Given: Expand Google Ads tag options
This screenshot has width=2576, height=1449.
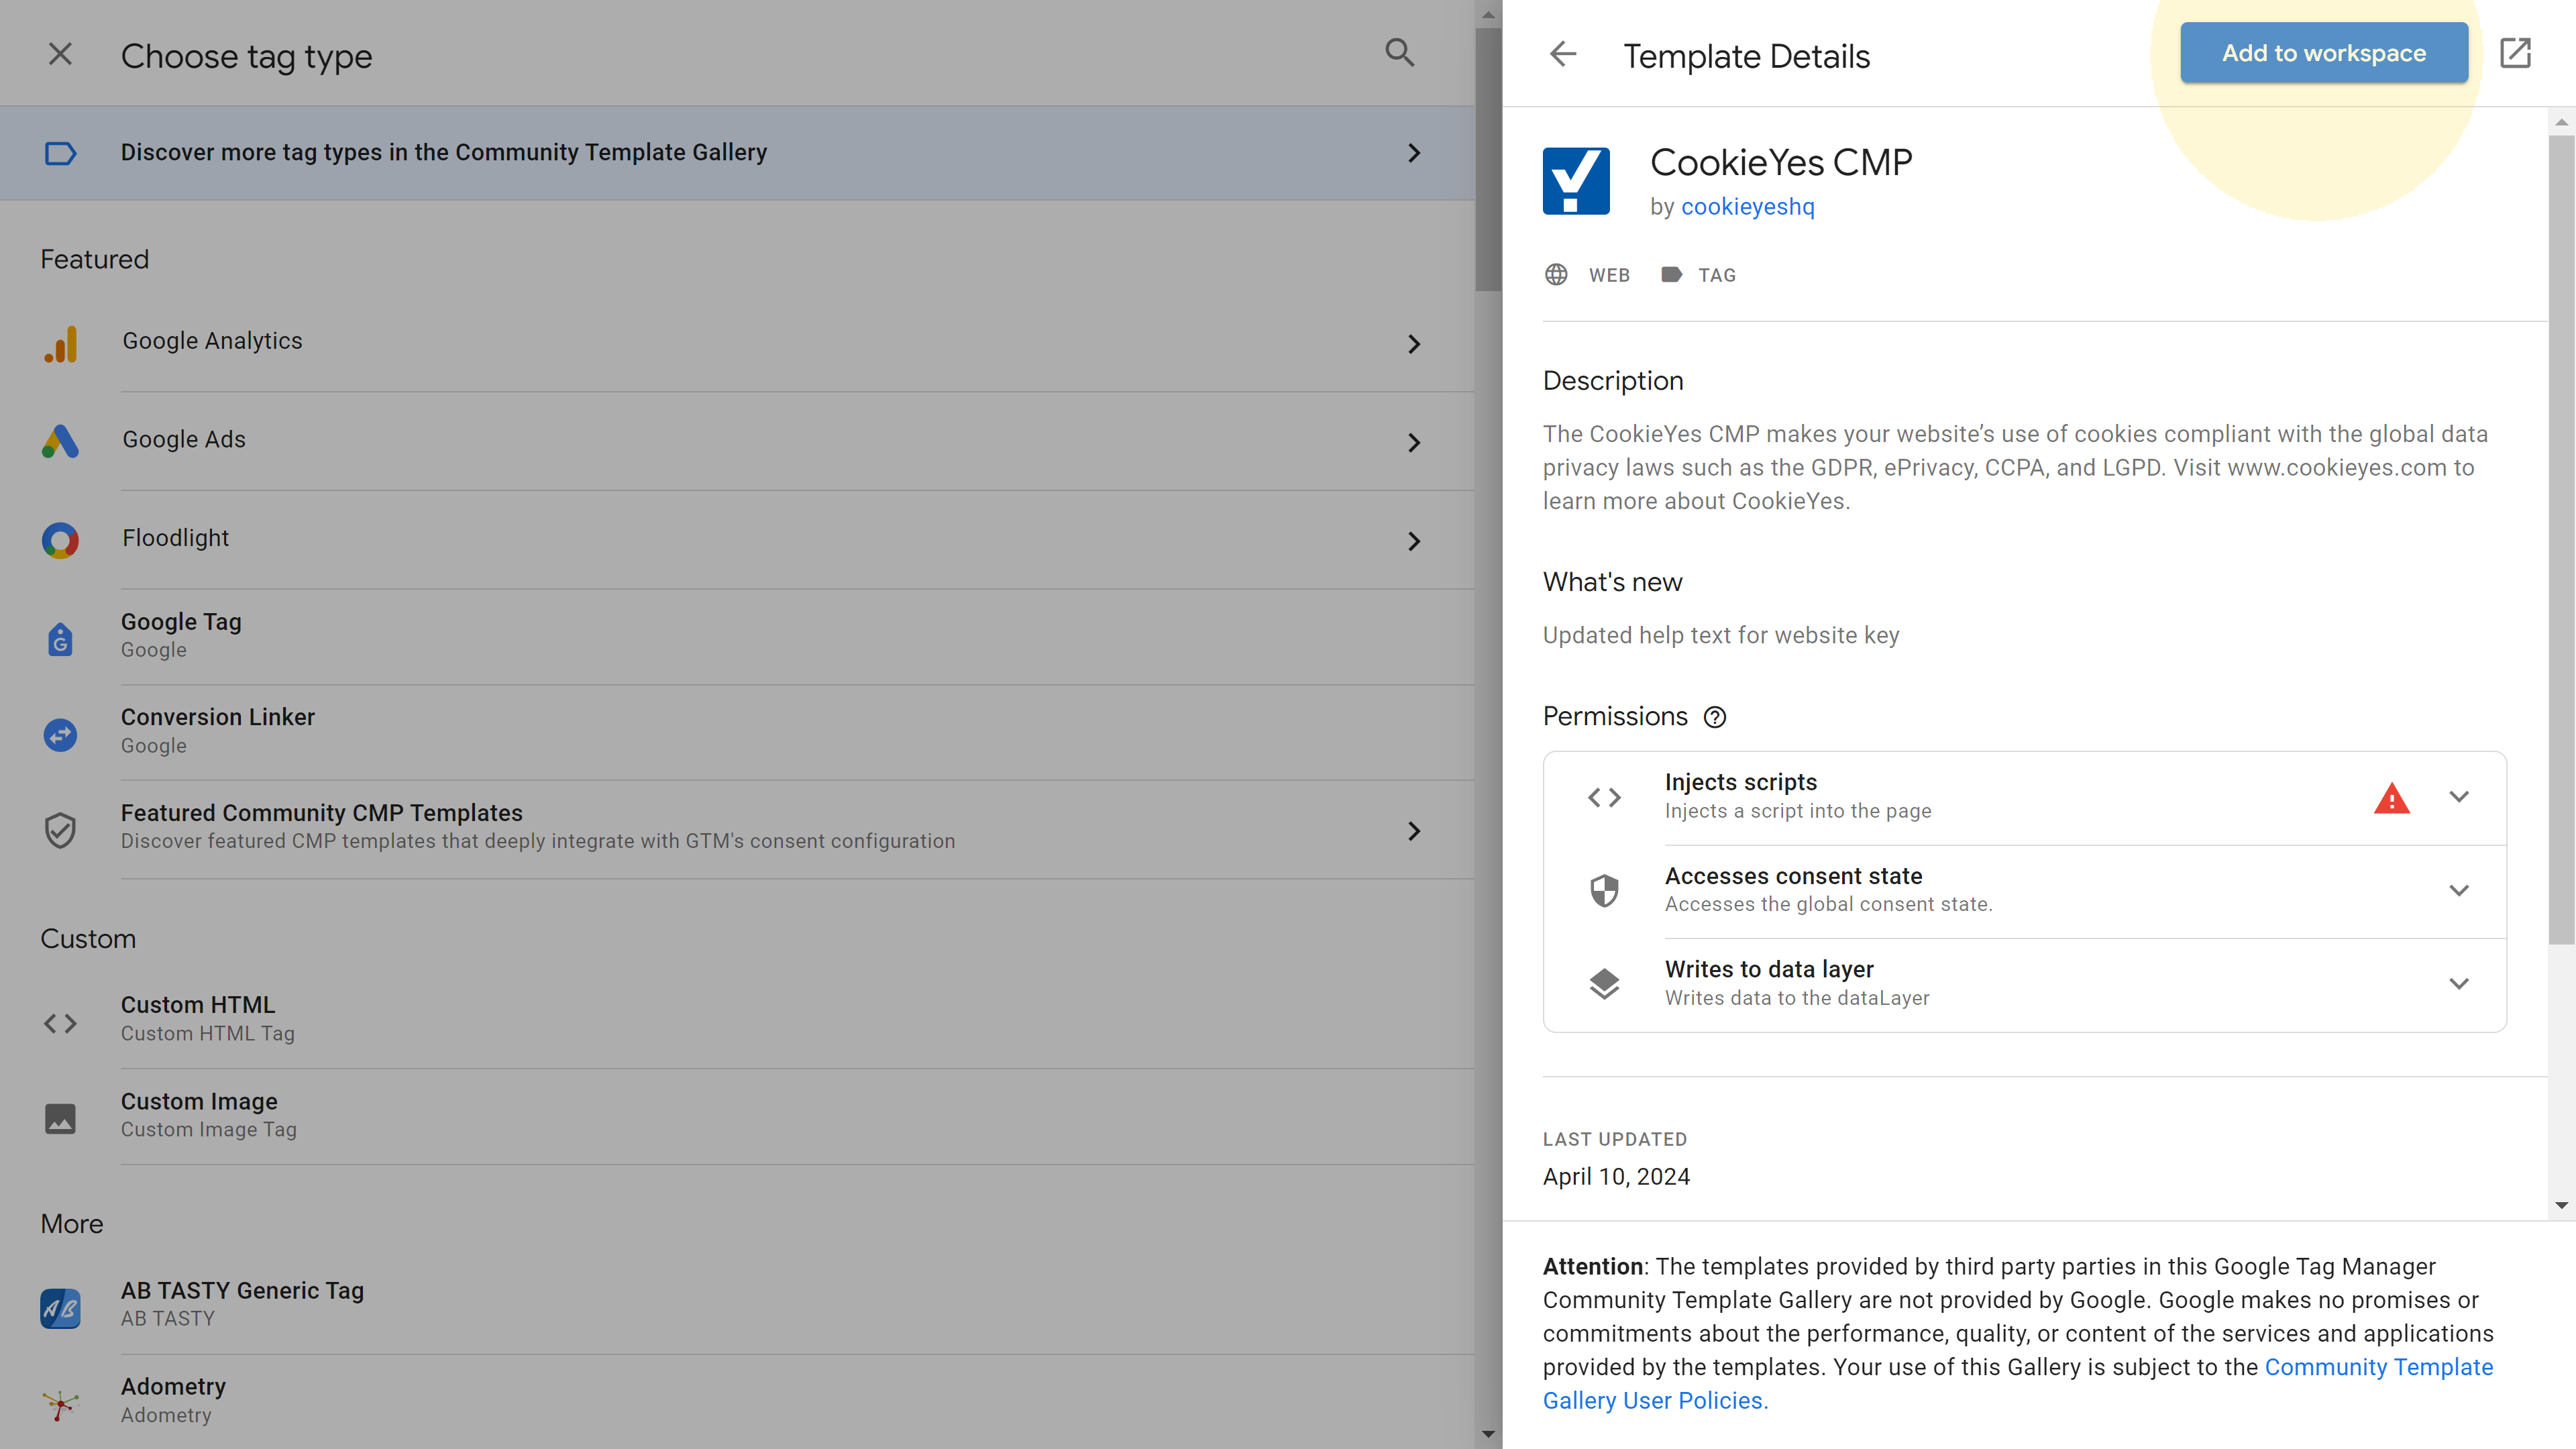Looking at the screenshot, I should point(1413,442).
